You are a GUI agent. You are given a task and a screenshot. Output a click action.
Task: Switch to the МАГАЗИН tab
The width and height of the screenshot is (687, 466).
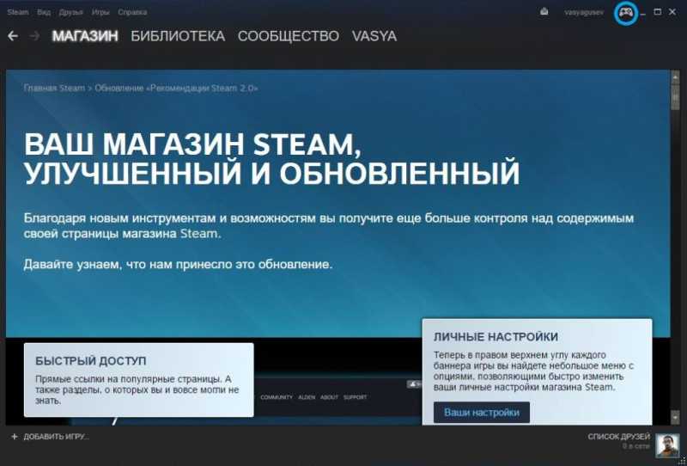[x=85, y=36]
